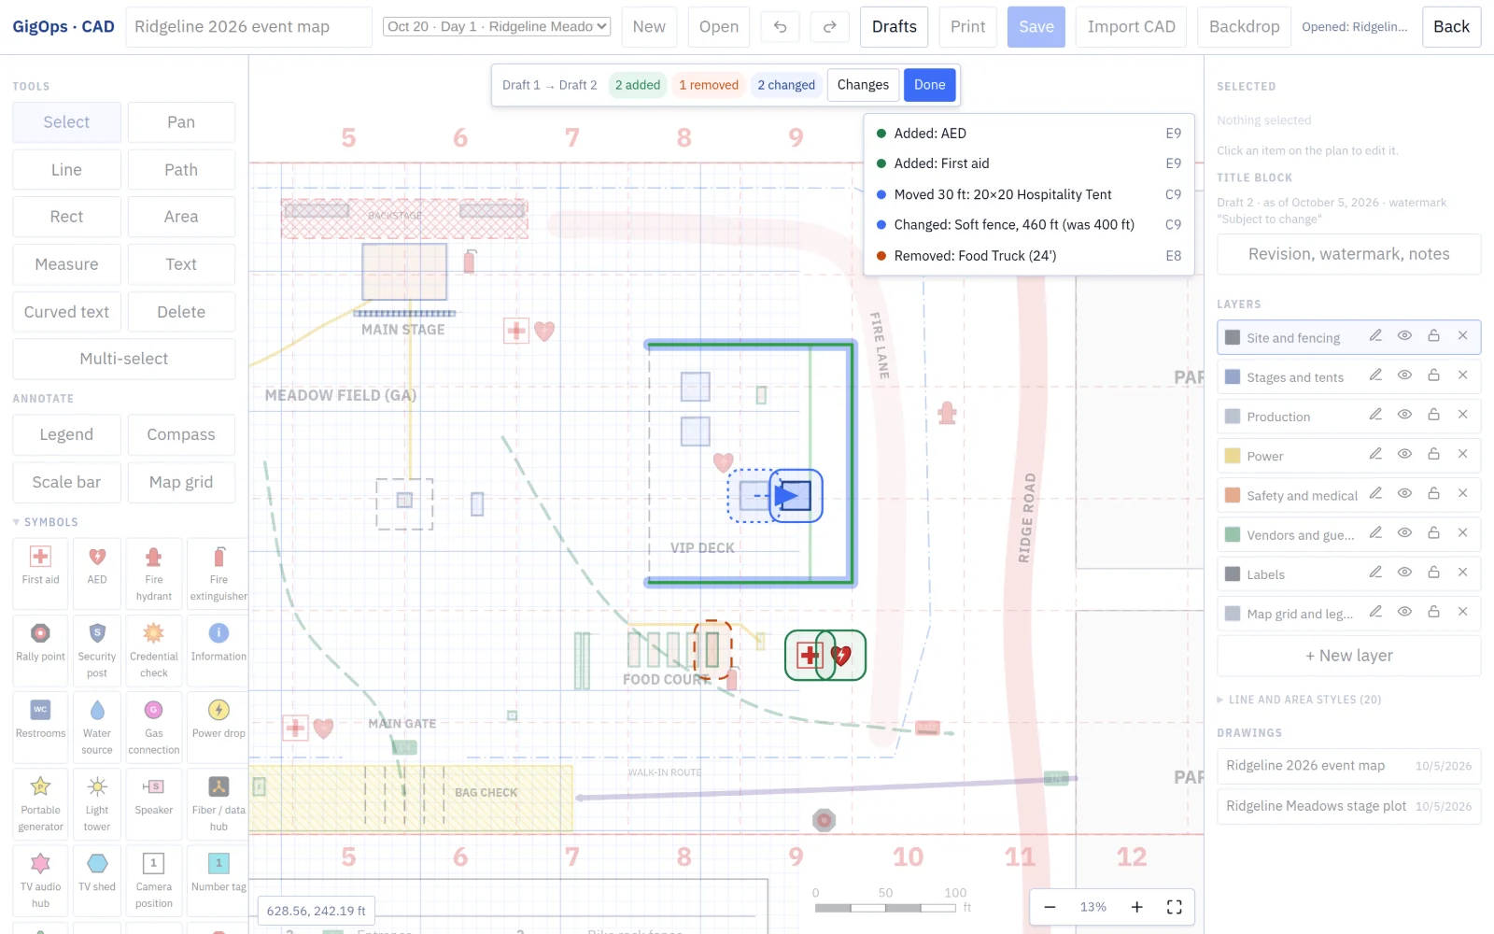The width and height of the screenshot is (1494, 934).
Task: Lock the Power layer
Action: (1433, 454)
